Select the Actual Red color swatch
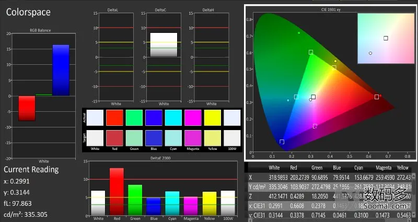Image resolution: width=418 pixels, height=222 pixels. pos(114,118)
